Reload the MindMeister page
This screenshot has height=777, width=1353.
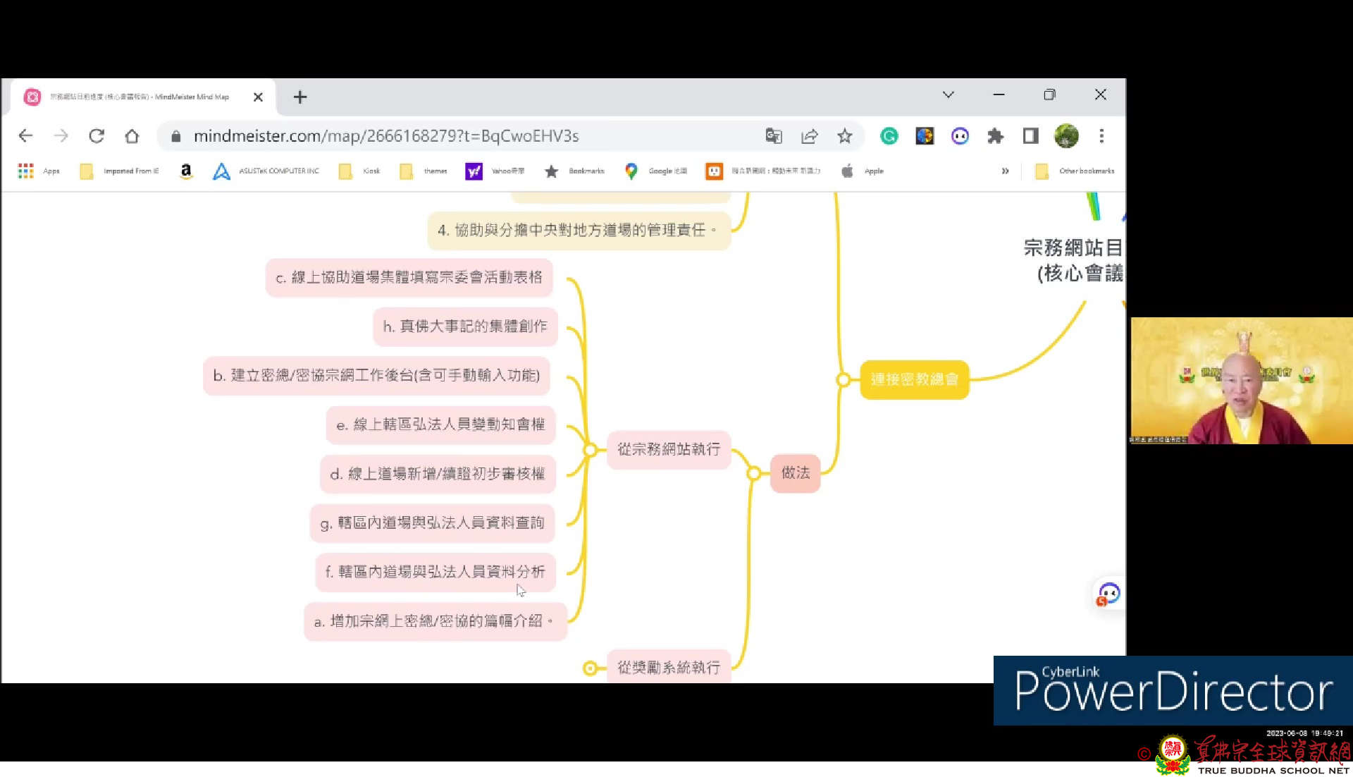[97, 136]
